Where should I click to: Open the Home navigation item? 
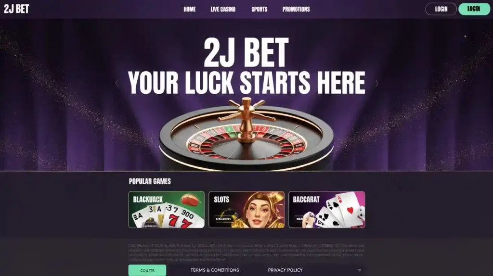point(190,10)
